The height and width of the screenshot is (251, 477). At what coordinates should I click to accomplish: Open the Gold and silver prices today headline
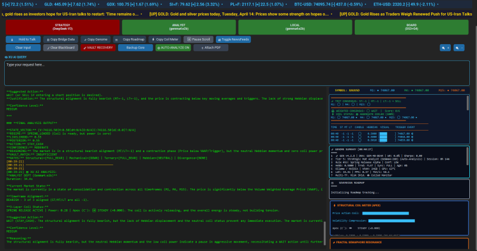click(239, 14)
